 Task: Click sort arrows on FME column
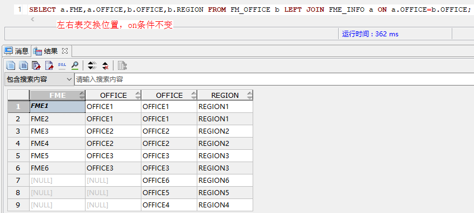82,95
